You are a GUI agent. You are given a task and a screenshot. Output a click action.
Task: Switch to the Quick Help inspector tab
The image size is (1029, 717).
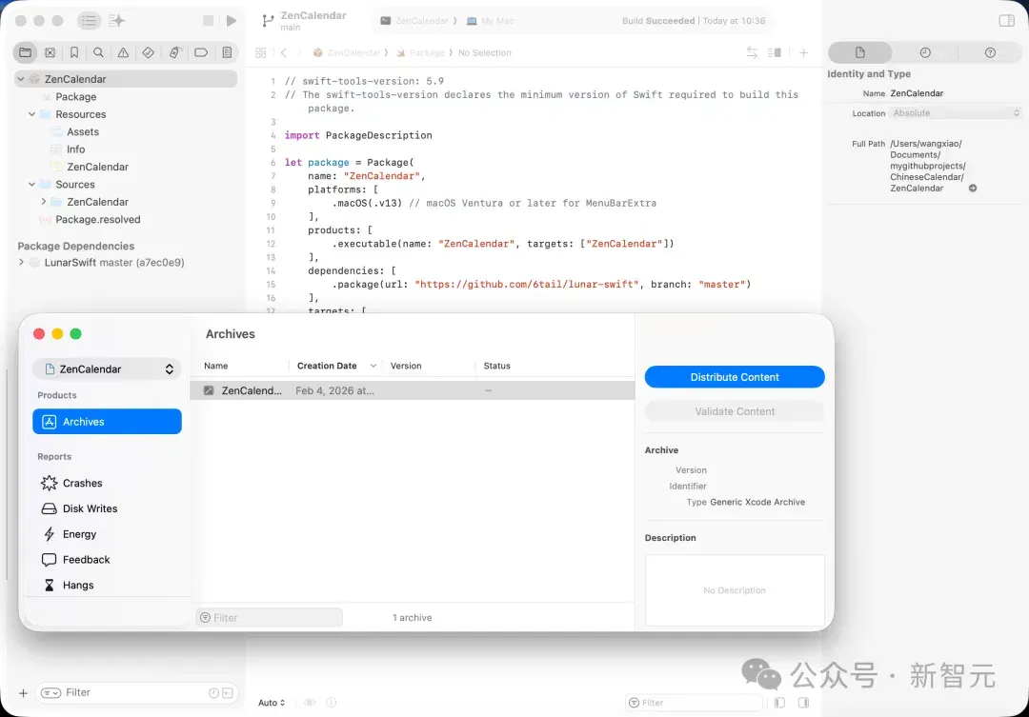tap(990, 52)
